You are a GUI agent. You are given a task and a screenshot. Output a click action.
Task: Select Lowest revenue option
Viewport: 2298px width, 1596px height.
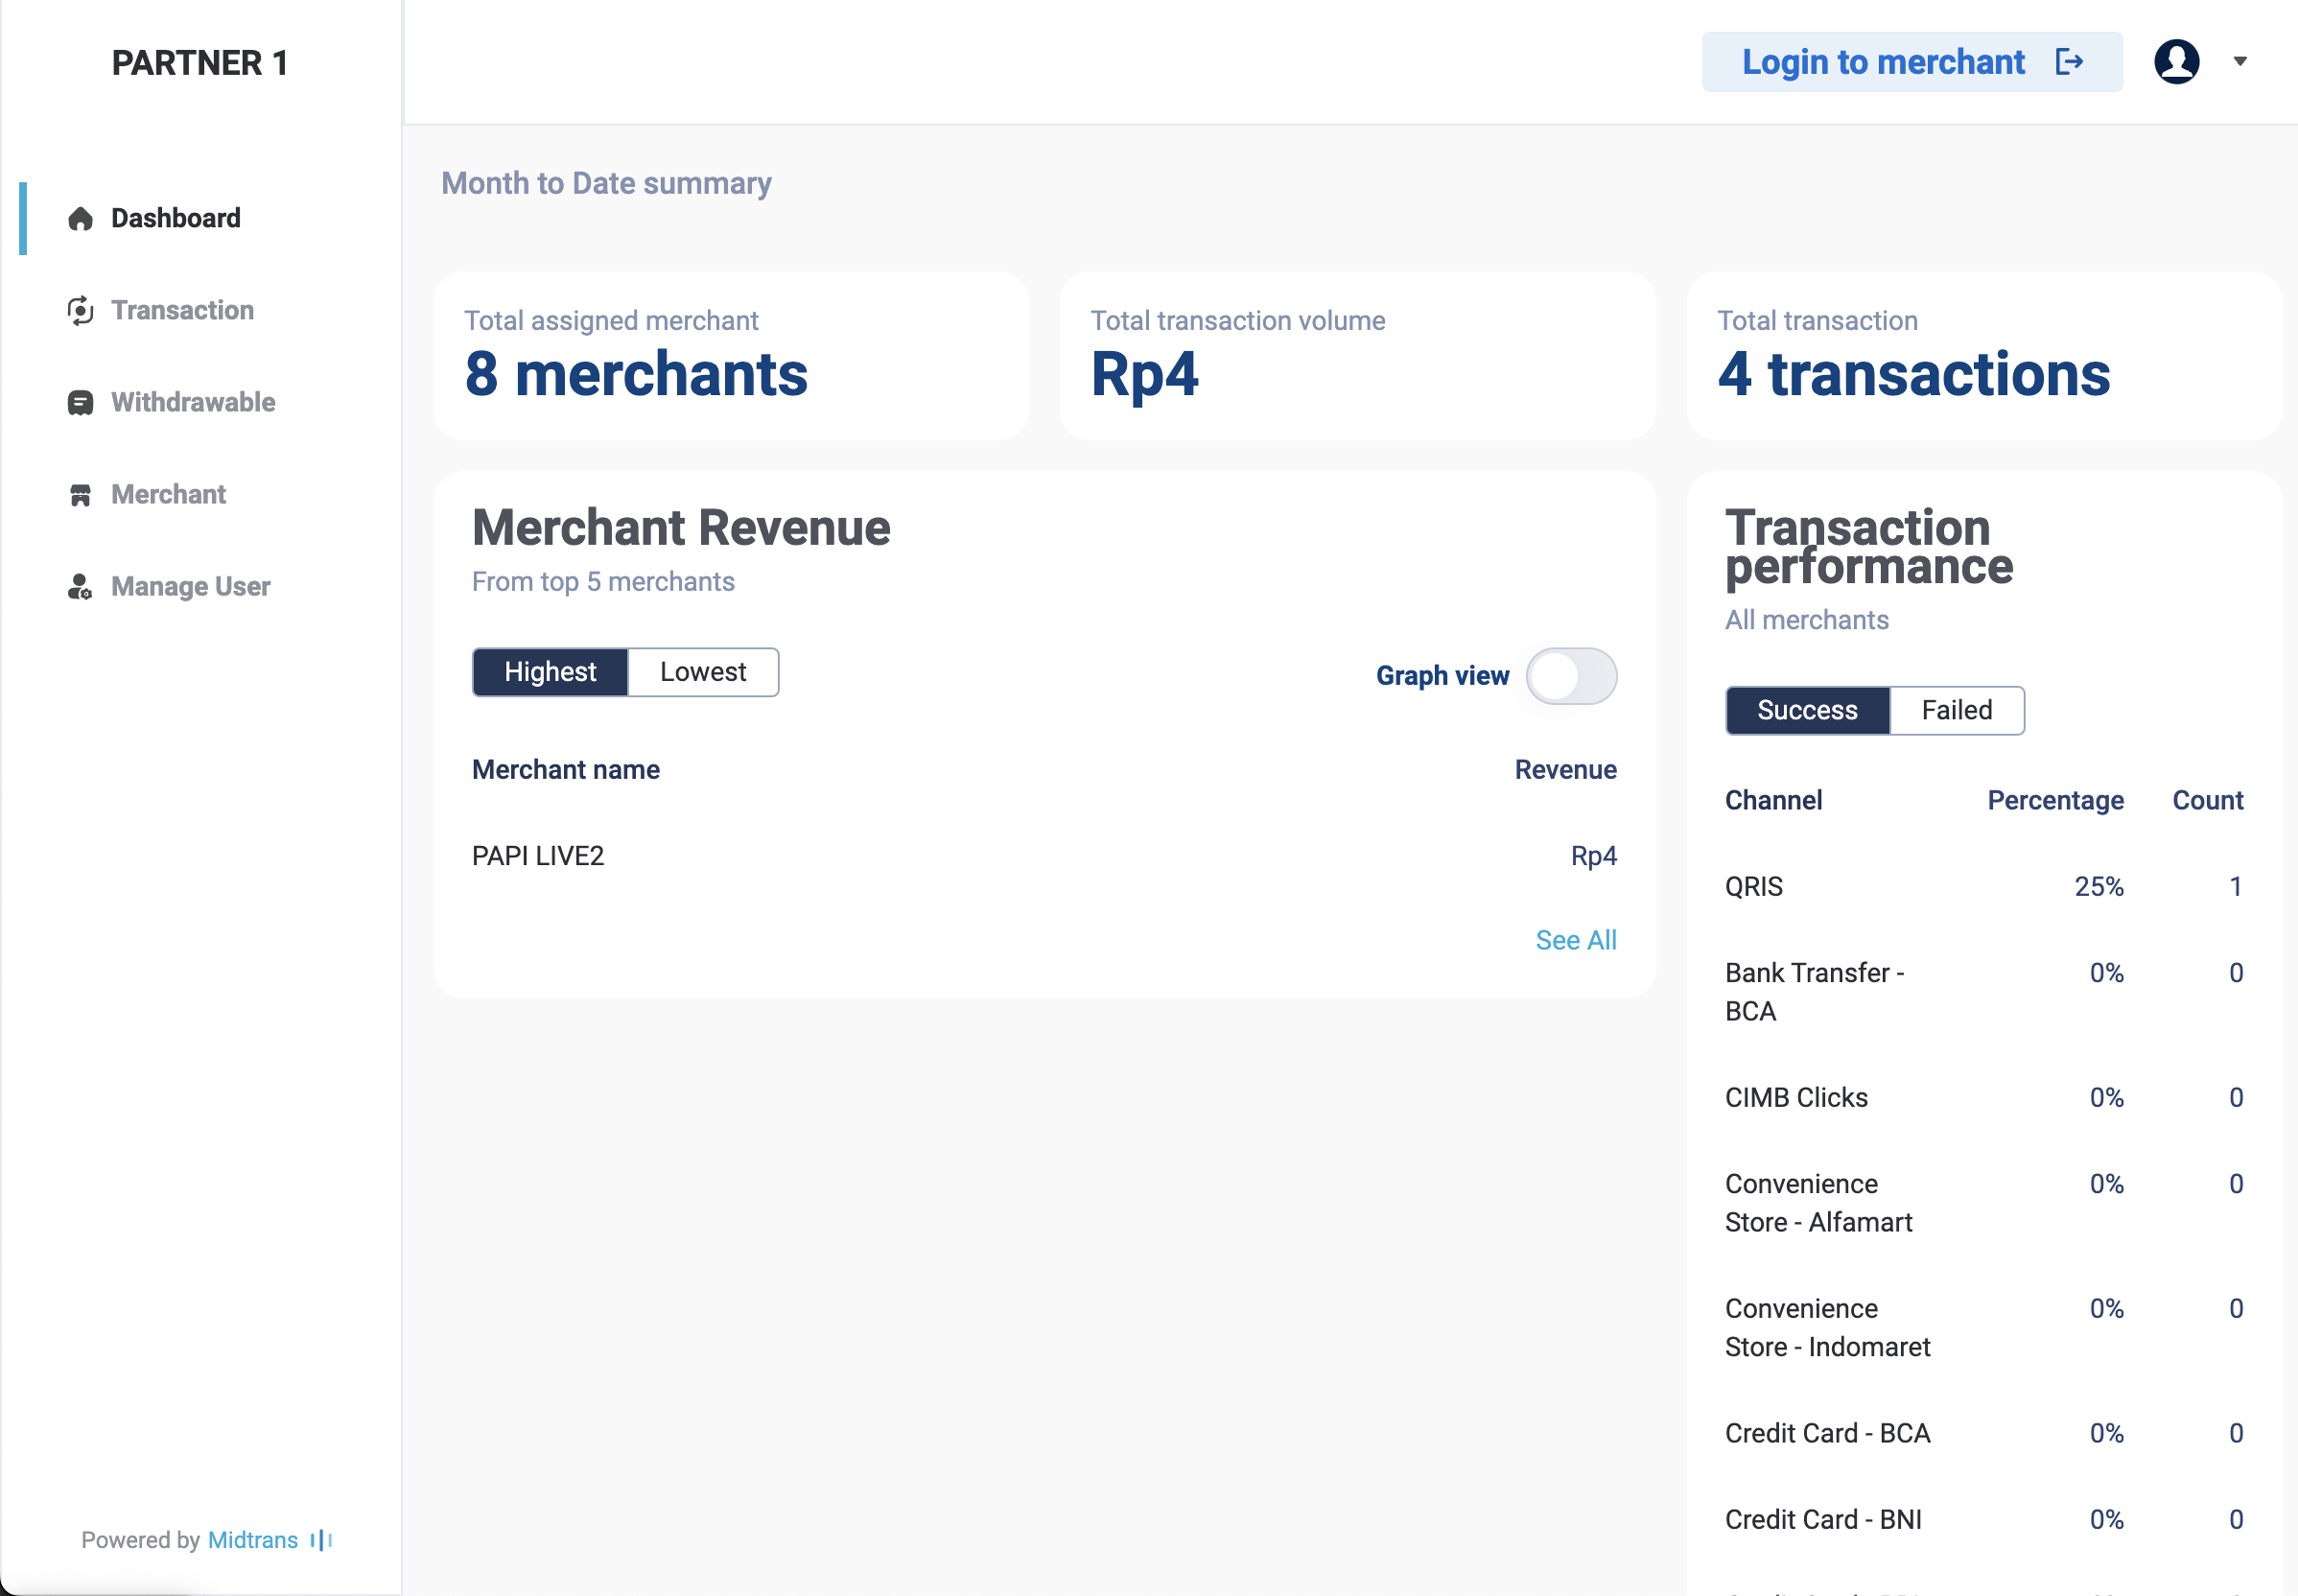pyautogui.click(x=702, y=672)
